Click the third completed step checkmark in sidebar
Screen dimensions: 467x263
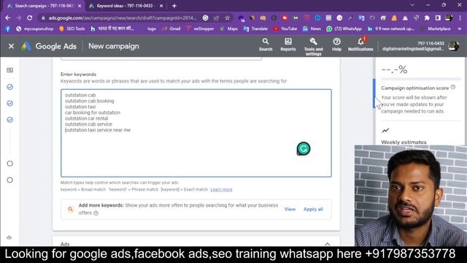coord(9,120)
